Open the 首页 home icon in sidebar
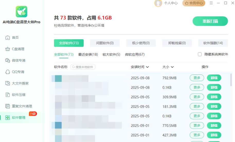This screenshot has height=142, width=235. (x=7, y=37)
